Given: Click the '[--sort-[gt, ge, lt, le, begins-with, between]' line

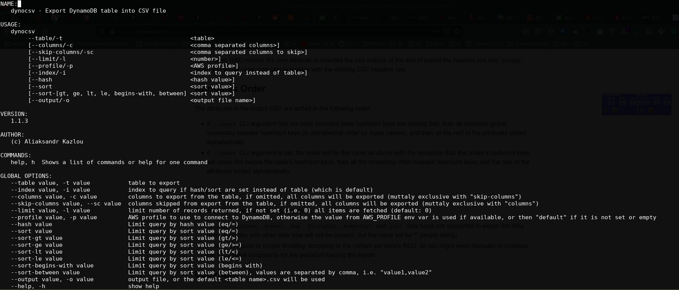Looking at the screenshot, I should [107, 93].
